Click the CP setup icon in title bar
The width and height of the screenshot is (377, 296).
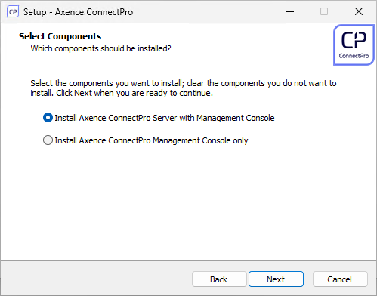click(13, 12)
